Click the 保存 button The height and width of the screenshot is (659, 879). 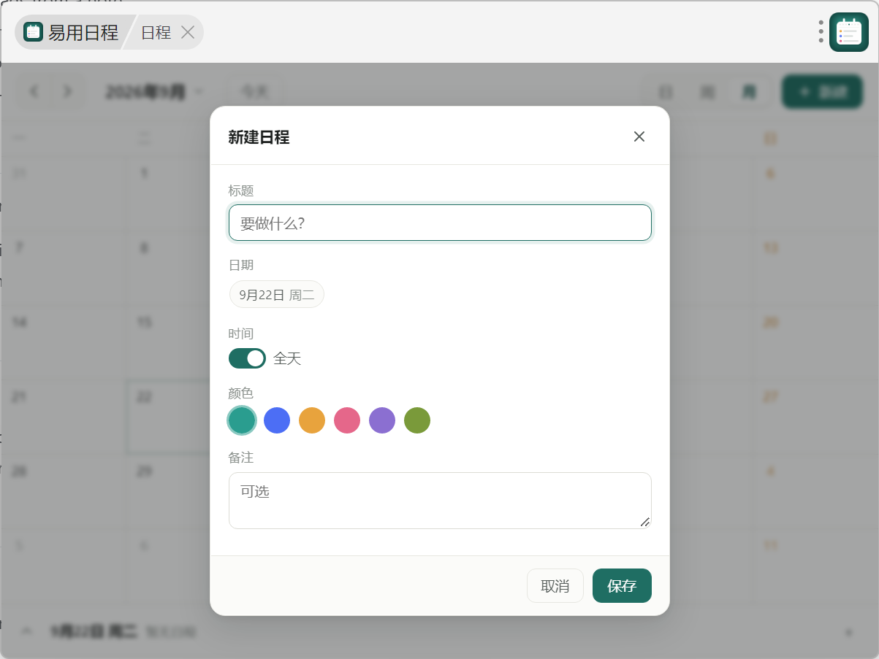point(622,586)
